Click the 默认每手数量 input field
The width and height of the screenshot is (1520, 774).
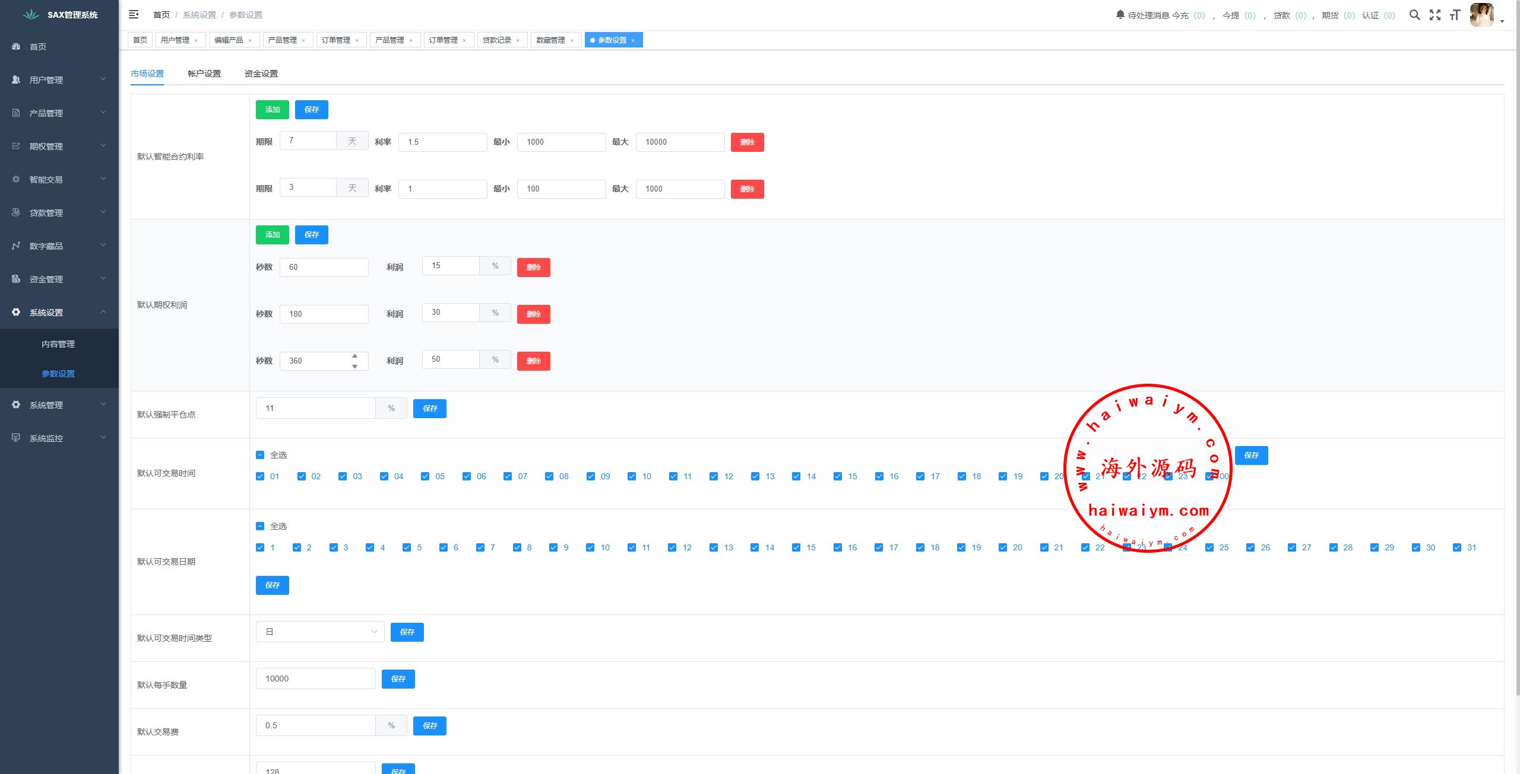pos(315,679)
